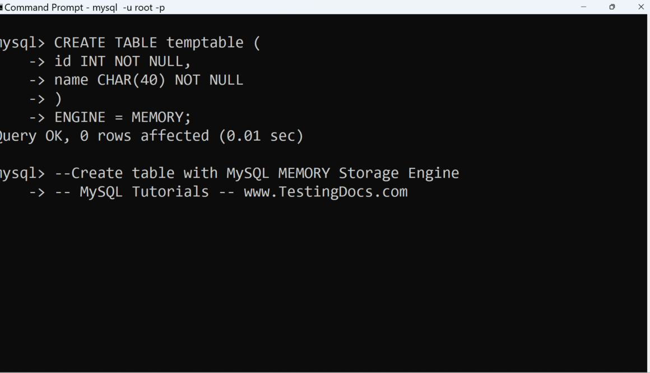Click the www.TestingDocs.com text
This screenshot has height=373, width=650.
[325, 192]
